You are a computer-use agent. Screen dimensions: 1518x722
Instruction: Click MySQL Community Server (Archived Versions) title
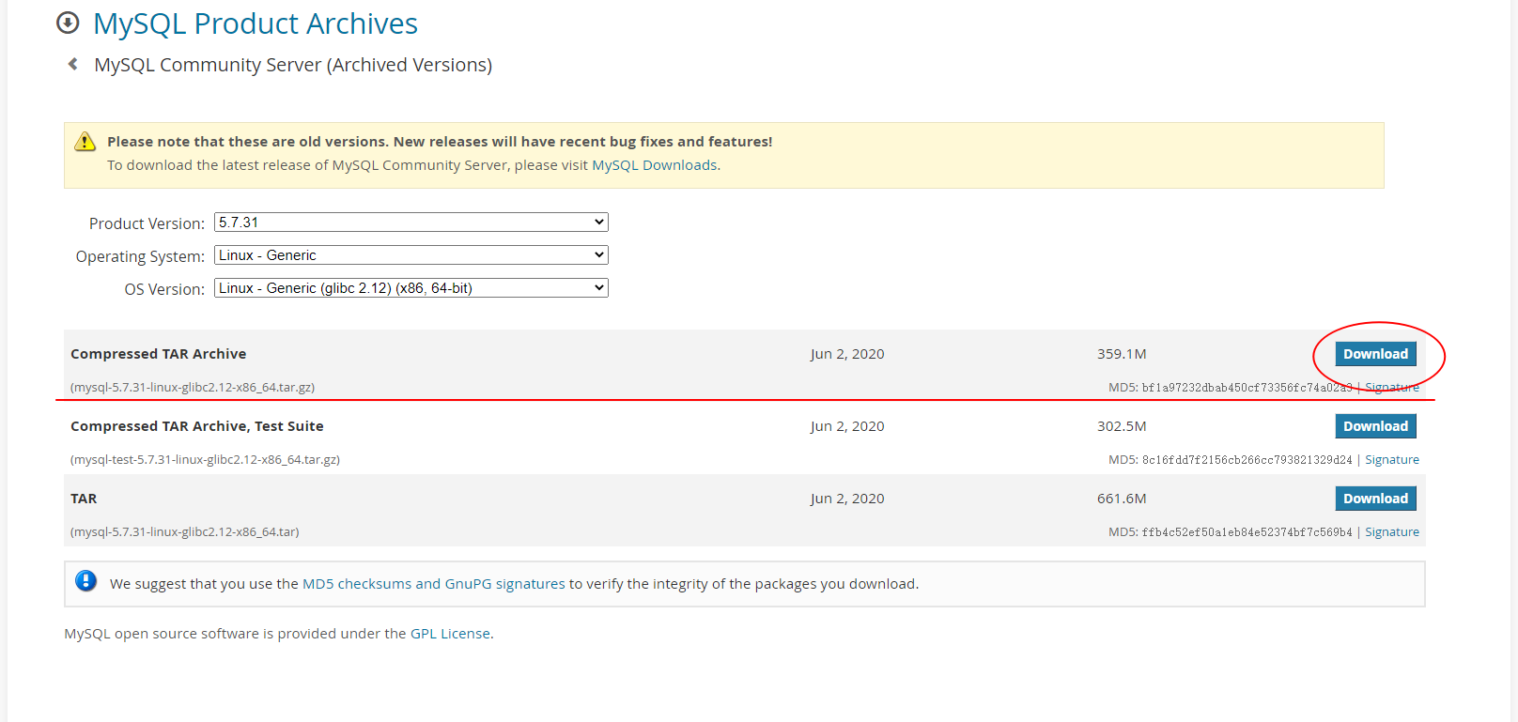[292, 65]
